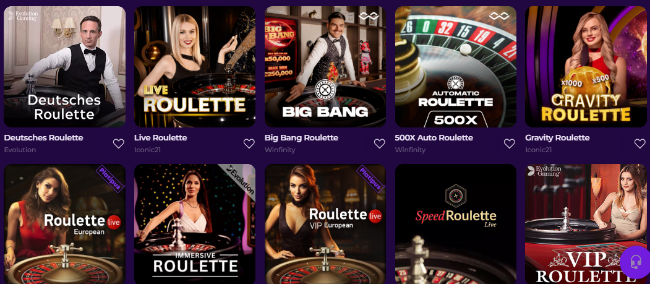Add Big Bang Roulette to favorites
Image resolution: width=650 pixels, height=284 pixels.
(380, 144)
